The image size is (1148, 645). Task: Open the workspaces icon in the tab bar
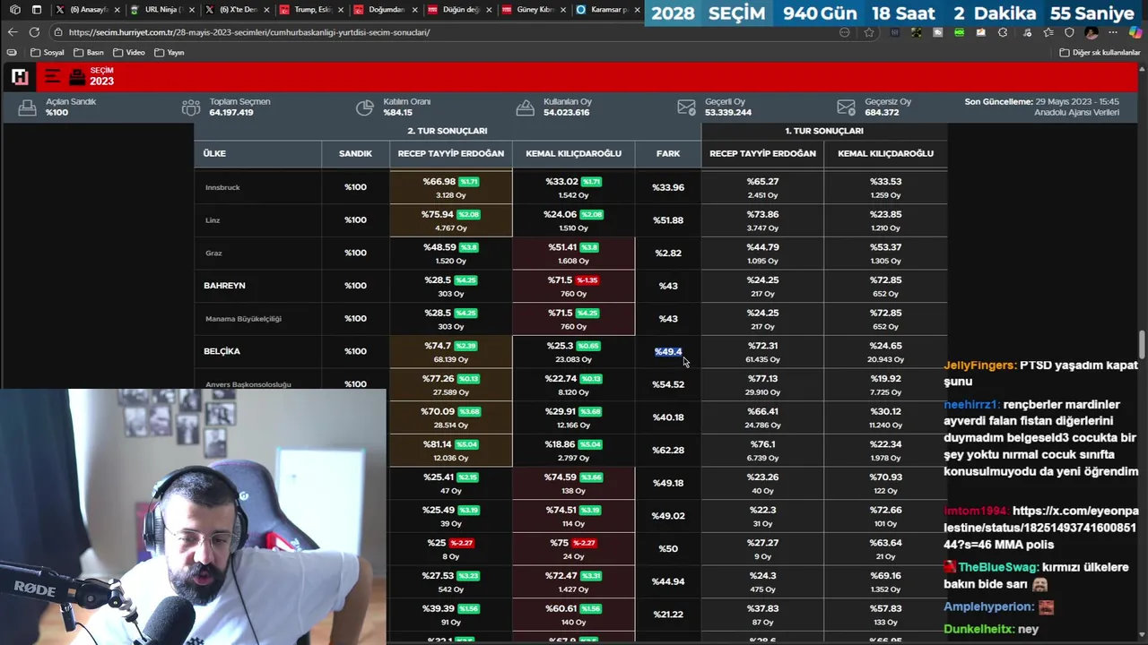click(x=15, y=10)
